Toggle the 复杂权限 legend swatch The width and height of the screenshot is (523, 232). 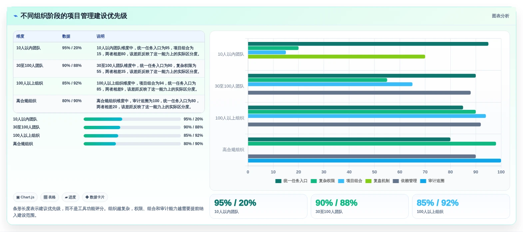pyautogui.click(x=313, y=181)
